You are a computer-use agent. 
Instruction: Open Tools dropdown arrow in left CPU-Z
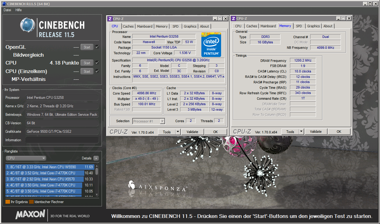(178, 132)
